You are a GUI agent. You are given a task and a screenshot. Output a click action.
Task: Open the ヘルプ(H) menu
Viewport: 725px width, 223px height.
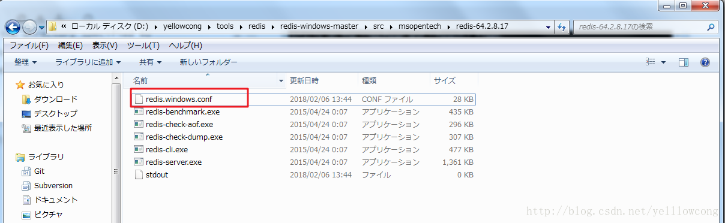pos(185,46)
